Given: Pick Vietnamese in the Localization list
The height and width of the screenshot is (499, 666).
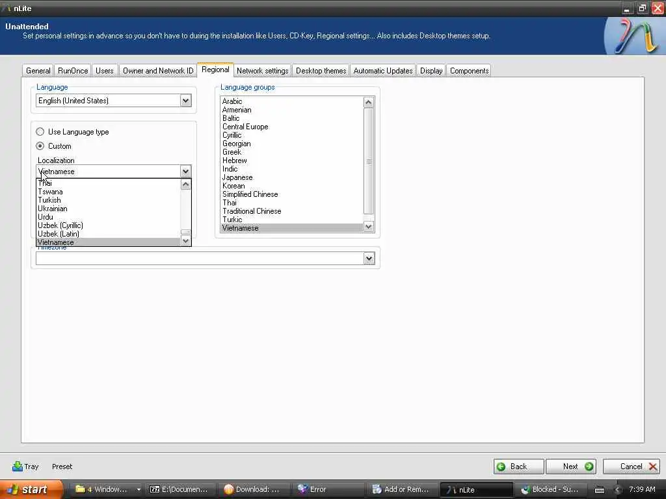Looking at the screenshot, I should 109,242.
